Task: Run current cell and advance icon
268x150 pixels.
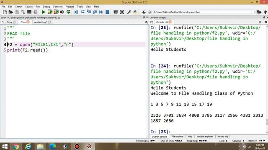Action: tap(56, 12)
